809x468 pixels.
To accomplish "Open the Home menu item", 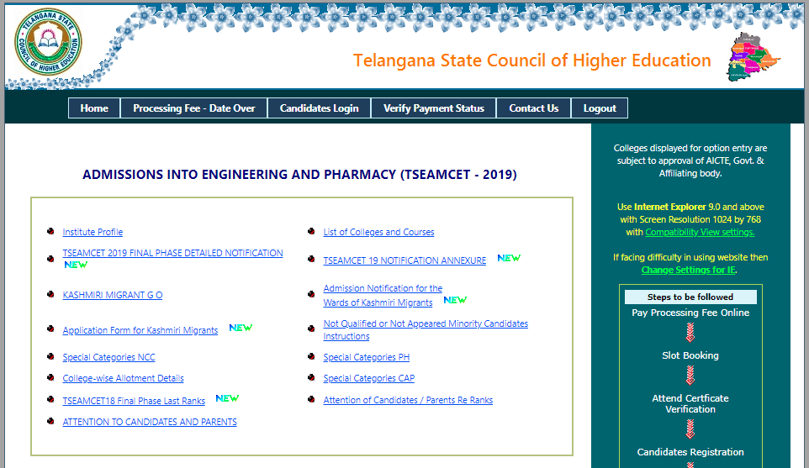I will pyautogui.click(x=94, y=108).
